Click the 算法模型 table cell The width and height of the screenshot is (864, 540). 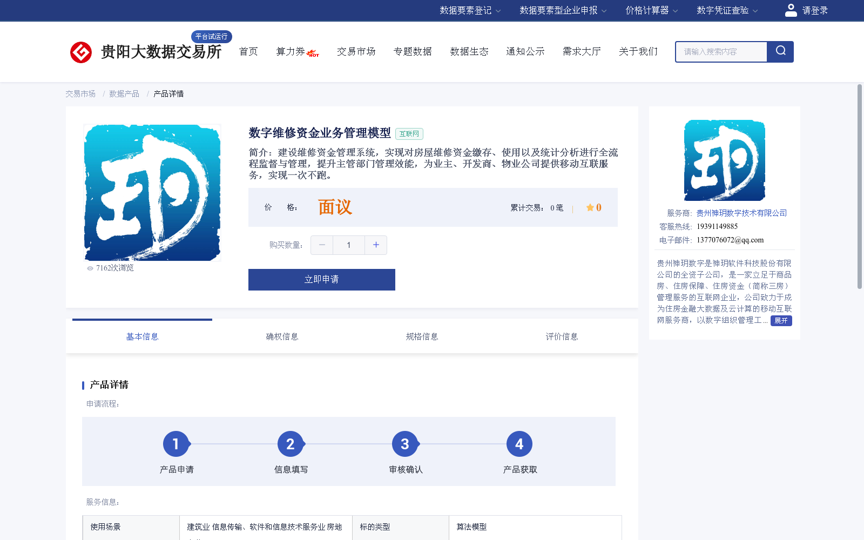point(535,527)
